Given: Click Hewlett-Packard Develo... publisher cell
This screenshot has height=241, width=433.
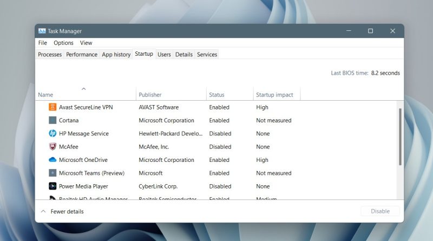Looking at the screenshot, I should pos(170,133).
